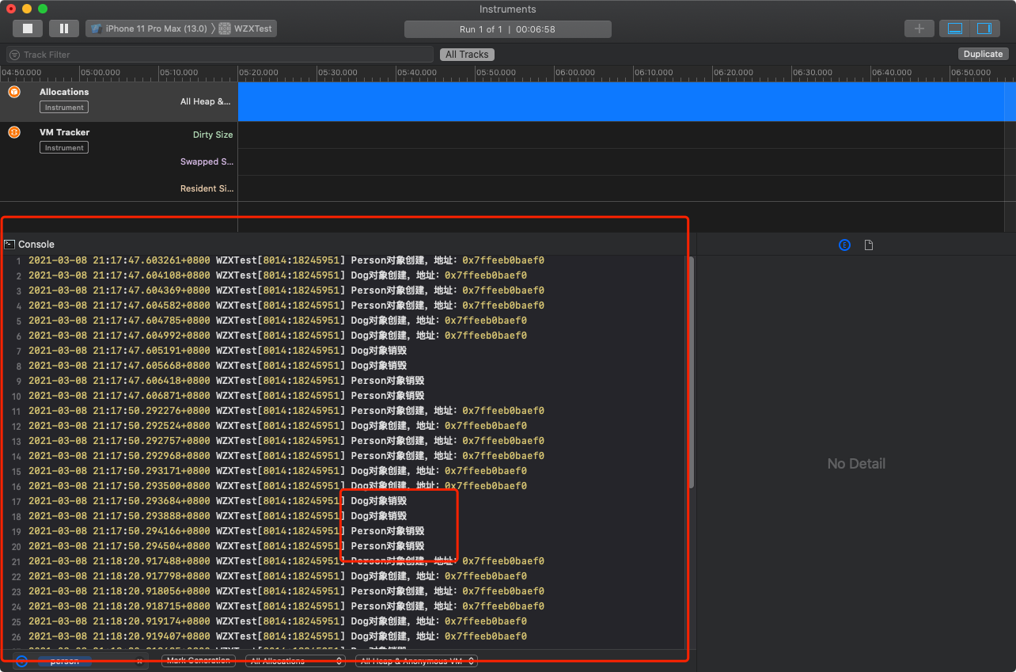
Task: Open the All Heap & Anonymous VM dropdown
Action: tap(416, 661)
